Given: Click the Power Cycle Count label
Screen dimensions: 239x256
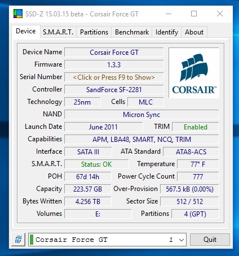Looking at the screenshot, I should point(146,176).
